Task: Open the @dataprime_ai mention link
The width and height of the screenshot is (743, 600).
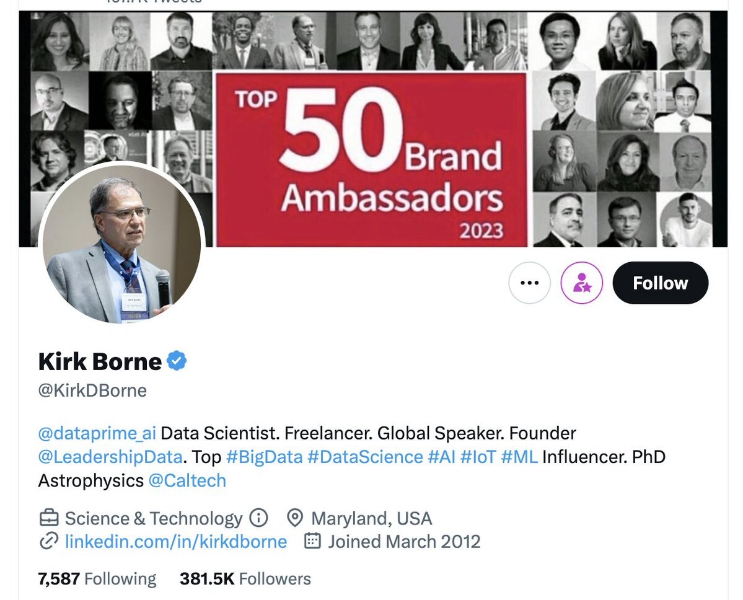Action: point(97,433)
